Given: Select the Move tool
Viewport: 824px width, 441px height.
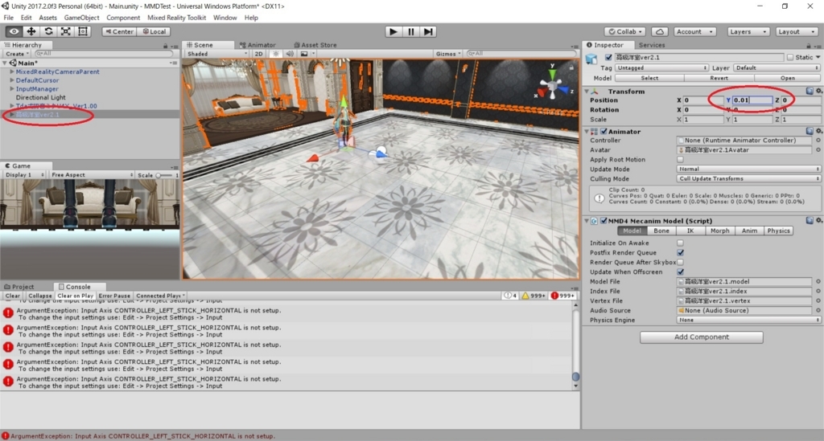Looking at the screenshot, I should point(31,31).
